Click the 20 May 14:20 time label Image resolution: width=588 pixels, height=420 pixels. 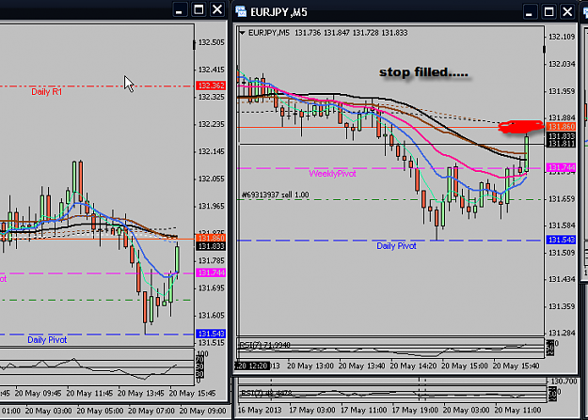coord(413,366)
